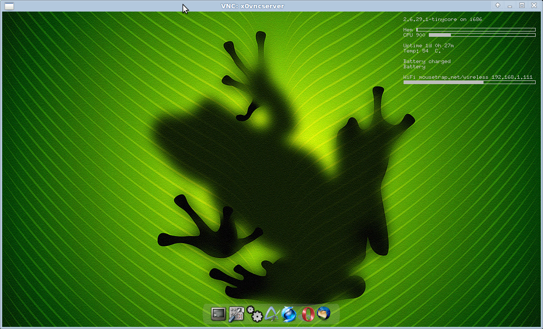
Task: Open the Terminal from the dock
Action: (x=218, y=314)
